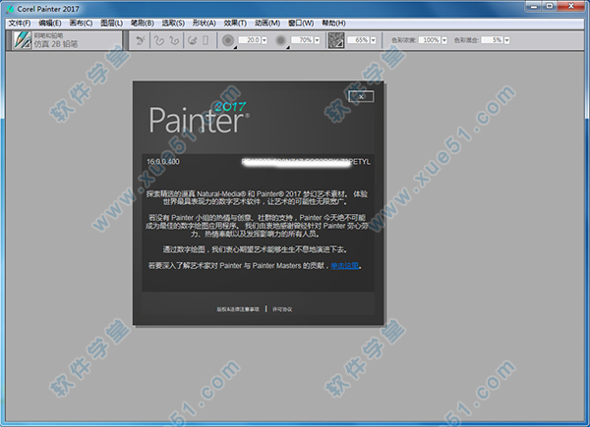590x427 pixels.
Task: Open the 帮助(H) menu
Action: click(333, 22)
